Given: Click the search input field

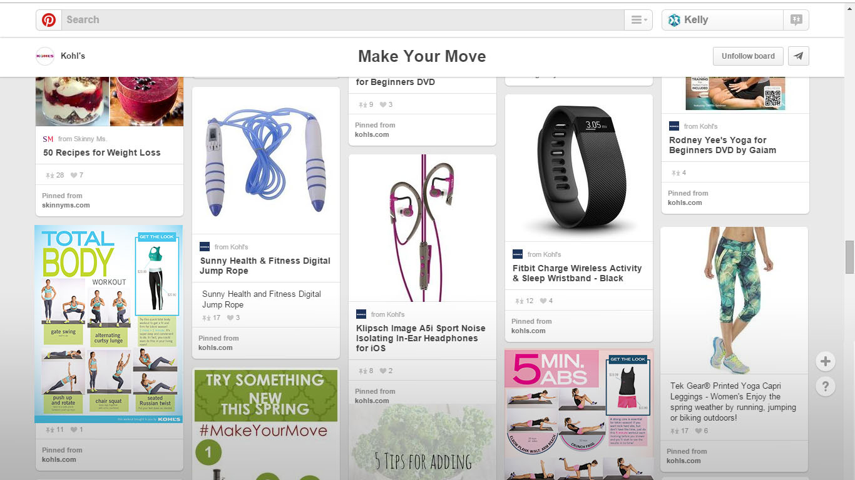Looking at the screenshot, I should 343,20.
